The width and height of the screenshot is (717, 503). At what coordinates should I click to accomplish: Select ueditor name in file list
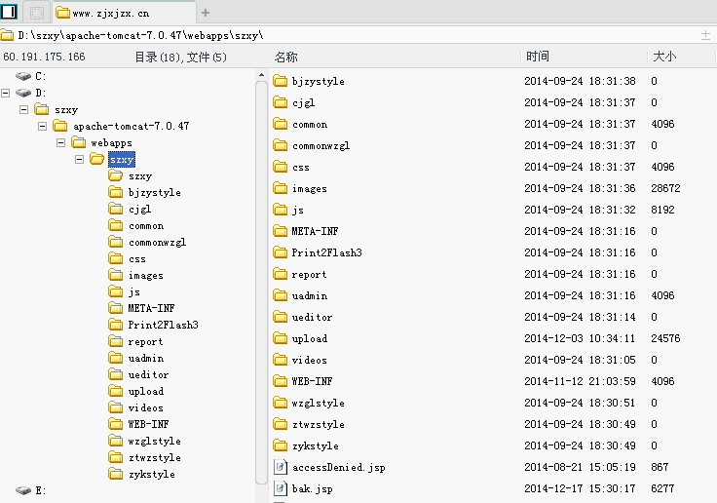point(313,317)
